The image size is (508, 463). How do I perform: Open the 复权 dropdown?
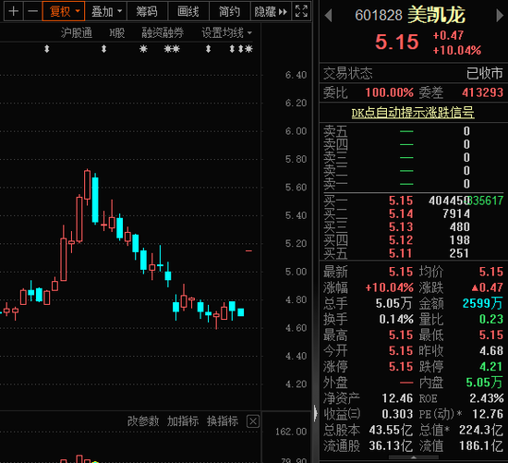(x=64, y=12)
